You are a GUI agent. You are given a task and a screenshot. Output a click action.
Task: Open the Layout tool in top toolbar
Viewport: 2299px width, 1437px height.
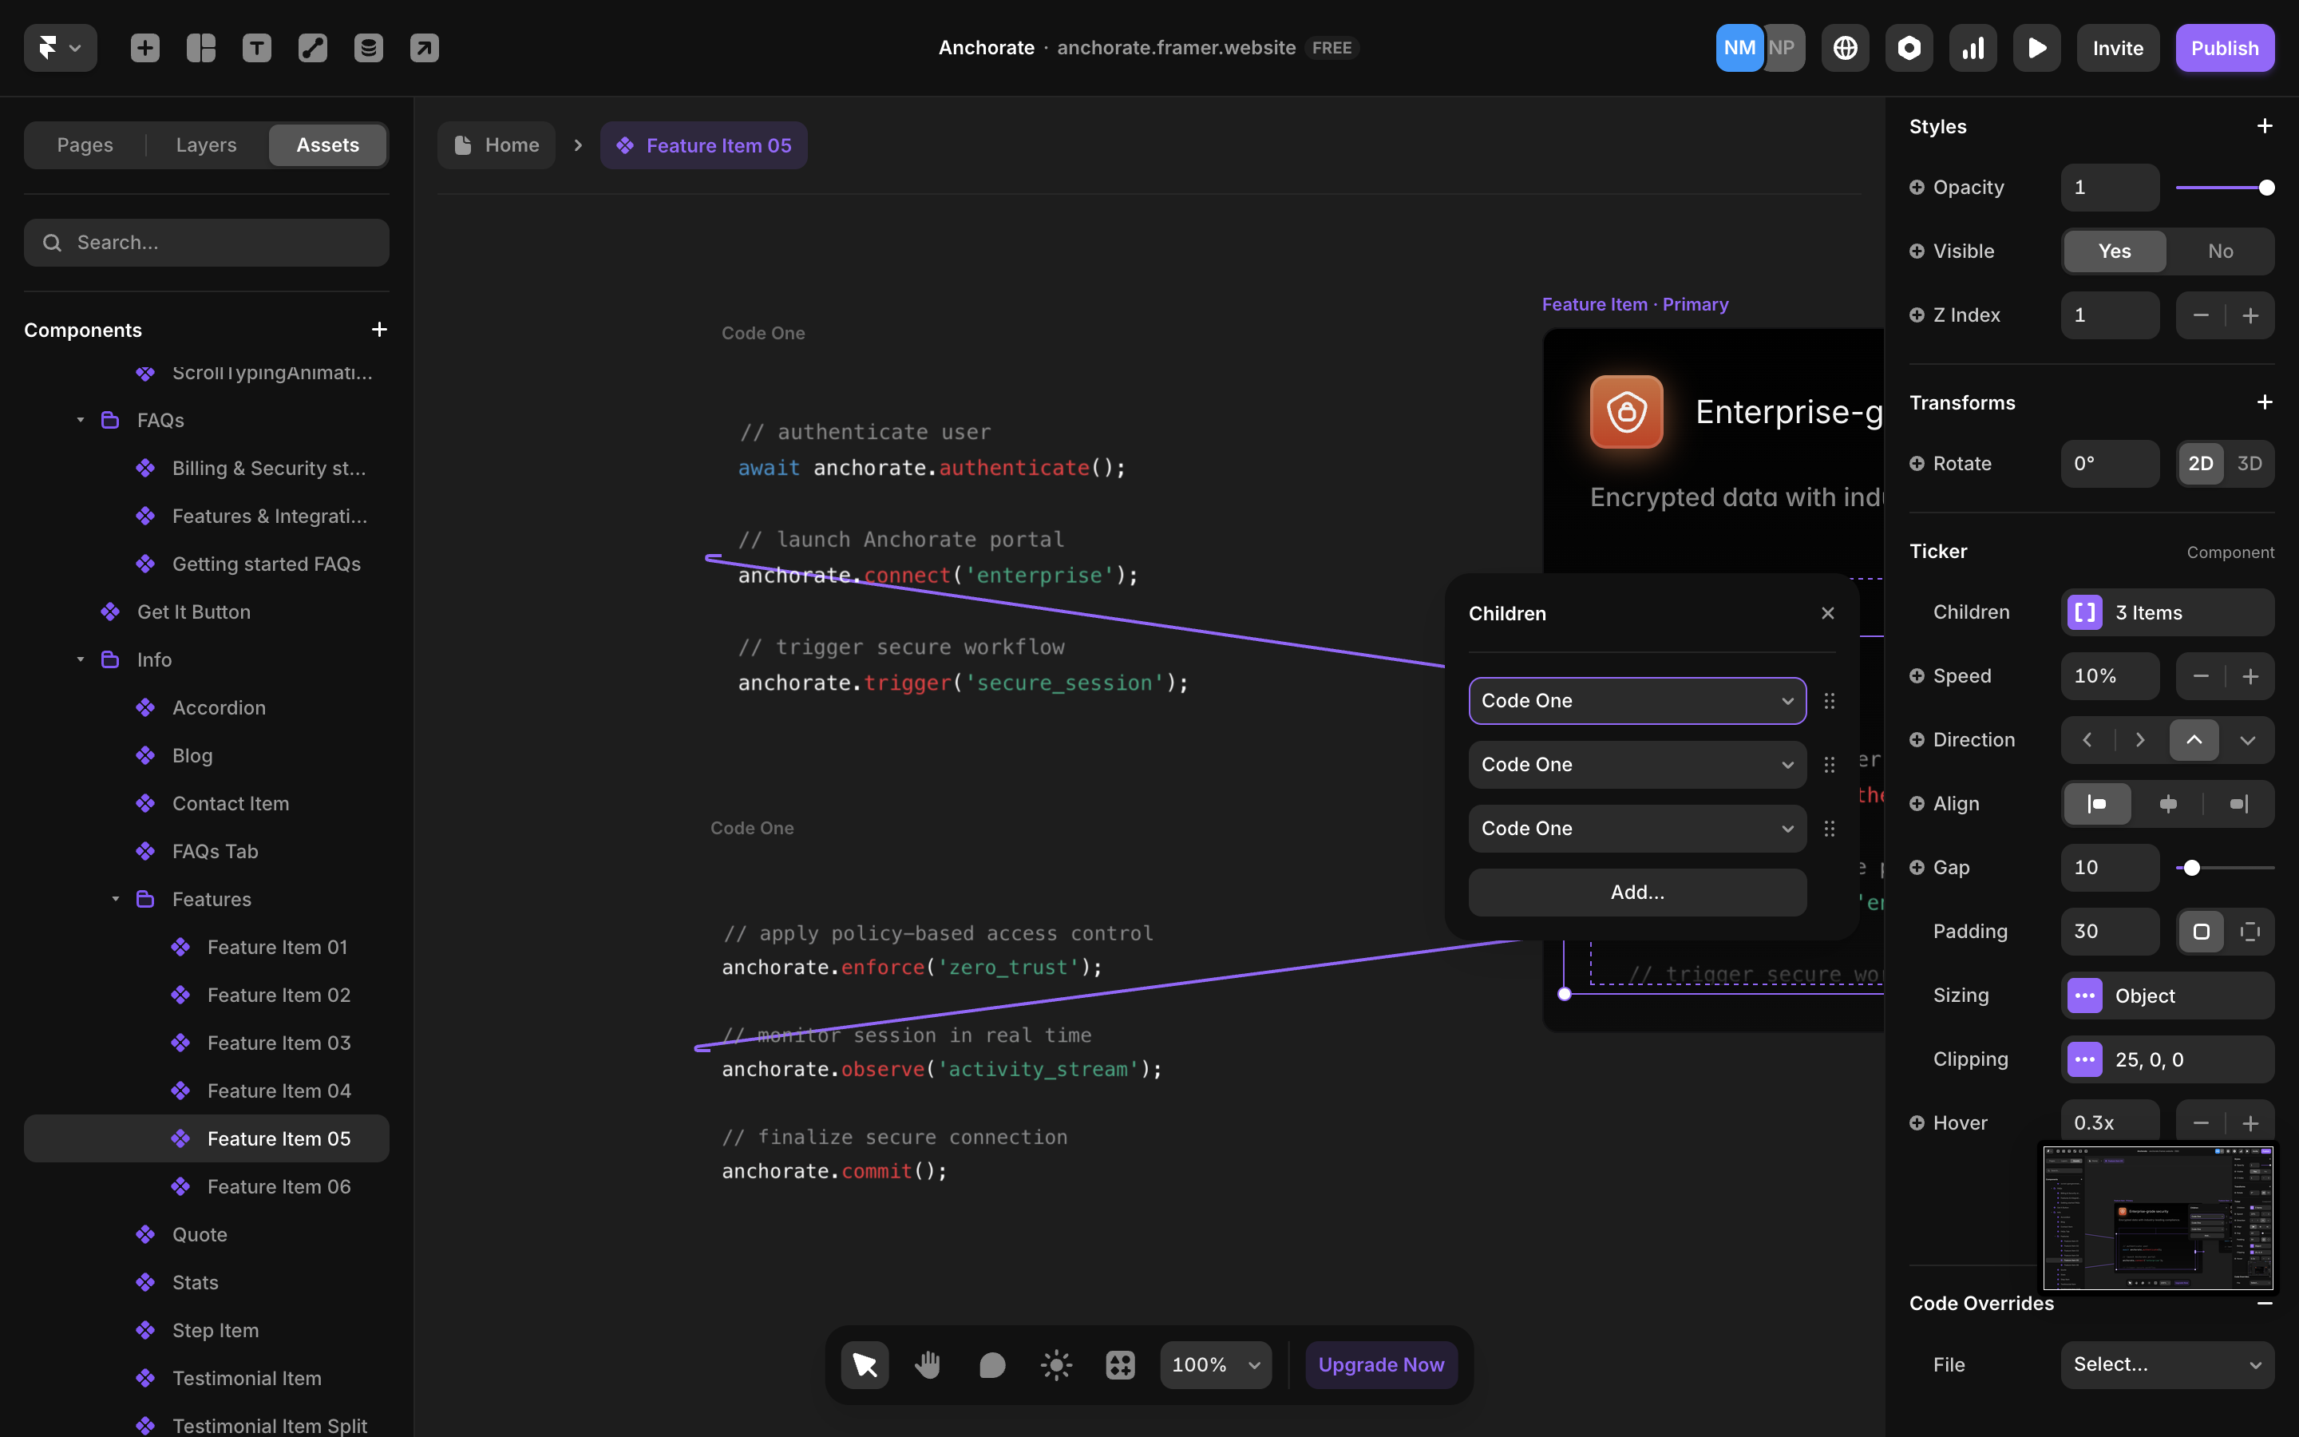click(200, 48)
